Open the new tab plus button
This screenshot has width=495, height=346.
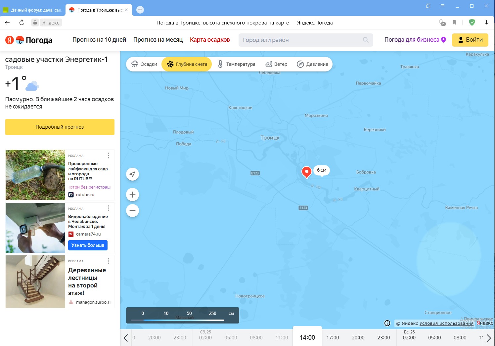[x=140, y=10]
